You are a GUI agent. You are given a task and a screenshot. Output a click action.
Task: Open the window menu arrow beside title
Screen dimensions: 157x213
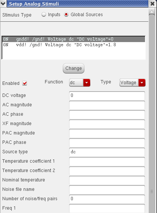tap(3, 3)
